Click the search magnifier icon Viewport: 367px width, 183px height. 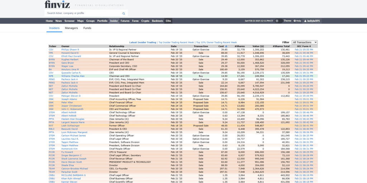point(124,14)
